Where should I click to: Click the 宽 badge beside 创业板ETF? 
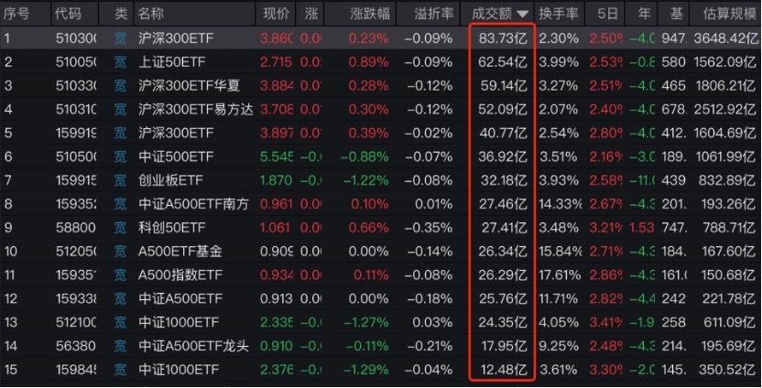click(x=120, y=180)
